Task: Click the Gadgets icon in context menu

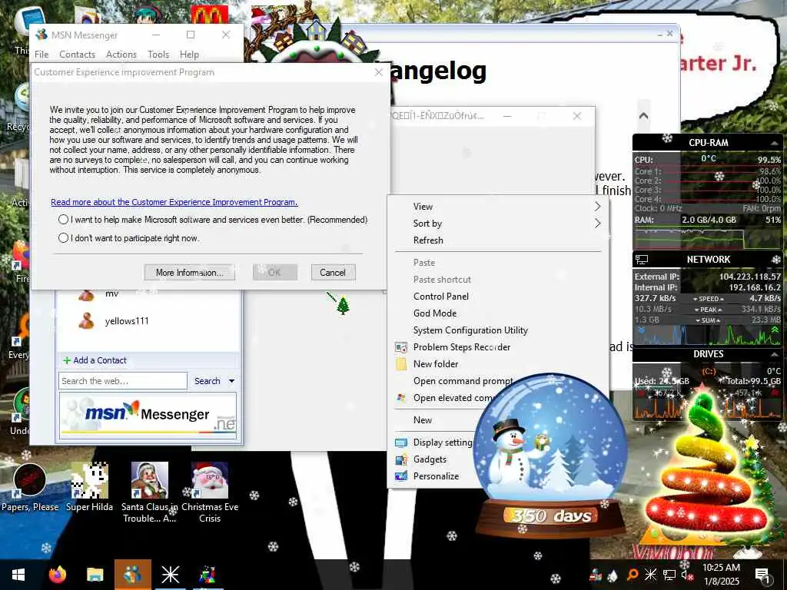Action: coord(401,459)
